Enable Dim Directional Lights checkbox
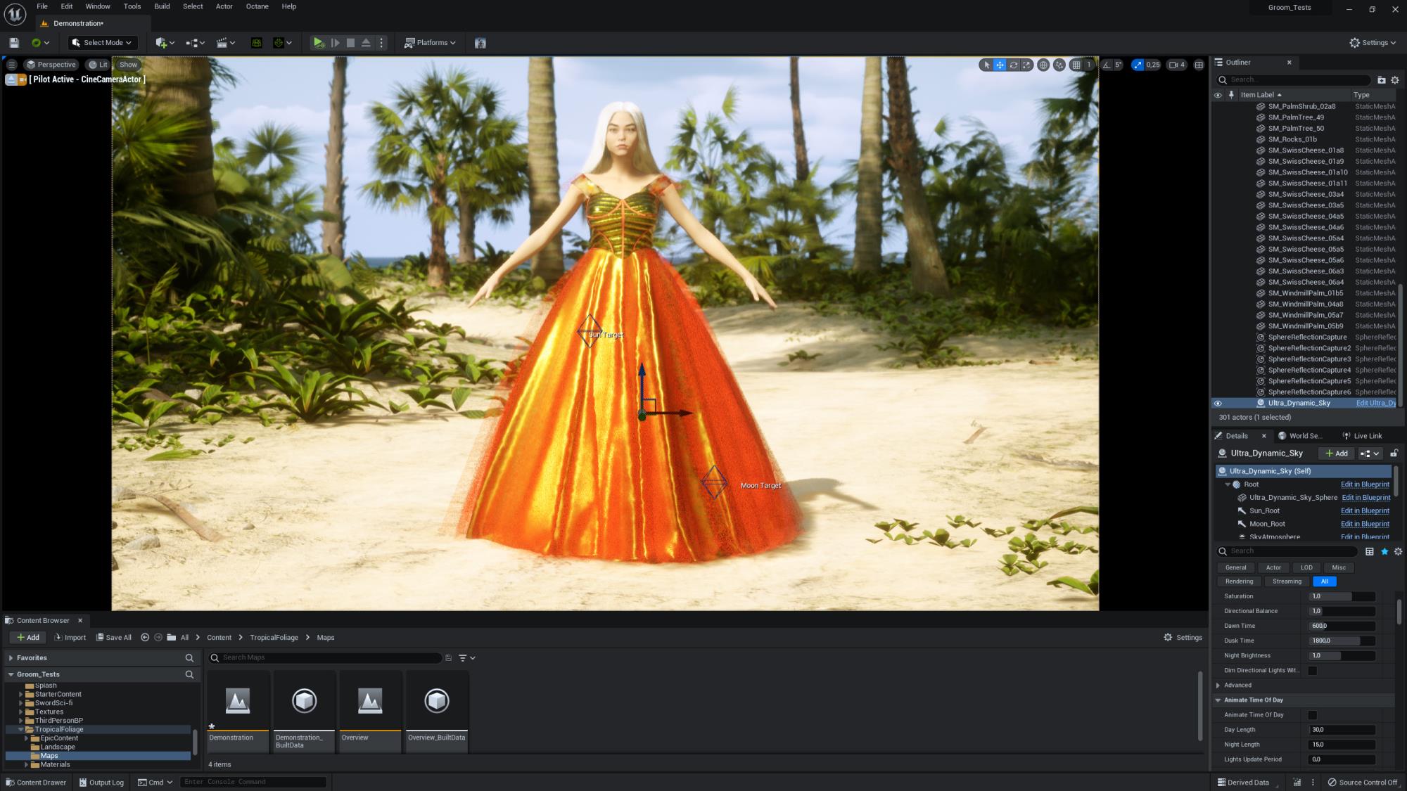 (1312, 671)
